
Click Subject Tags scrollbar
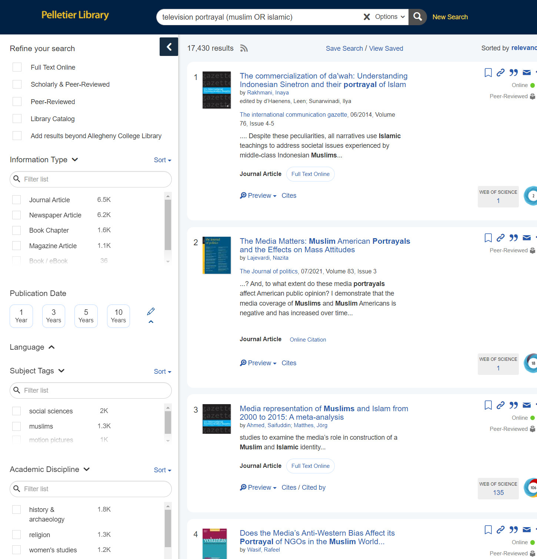(168, 422)
